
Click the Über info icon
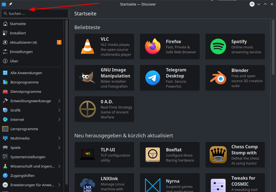[5, 61]
